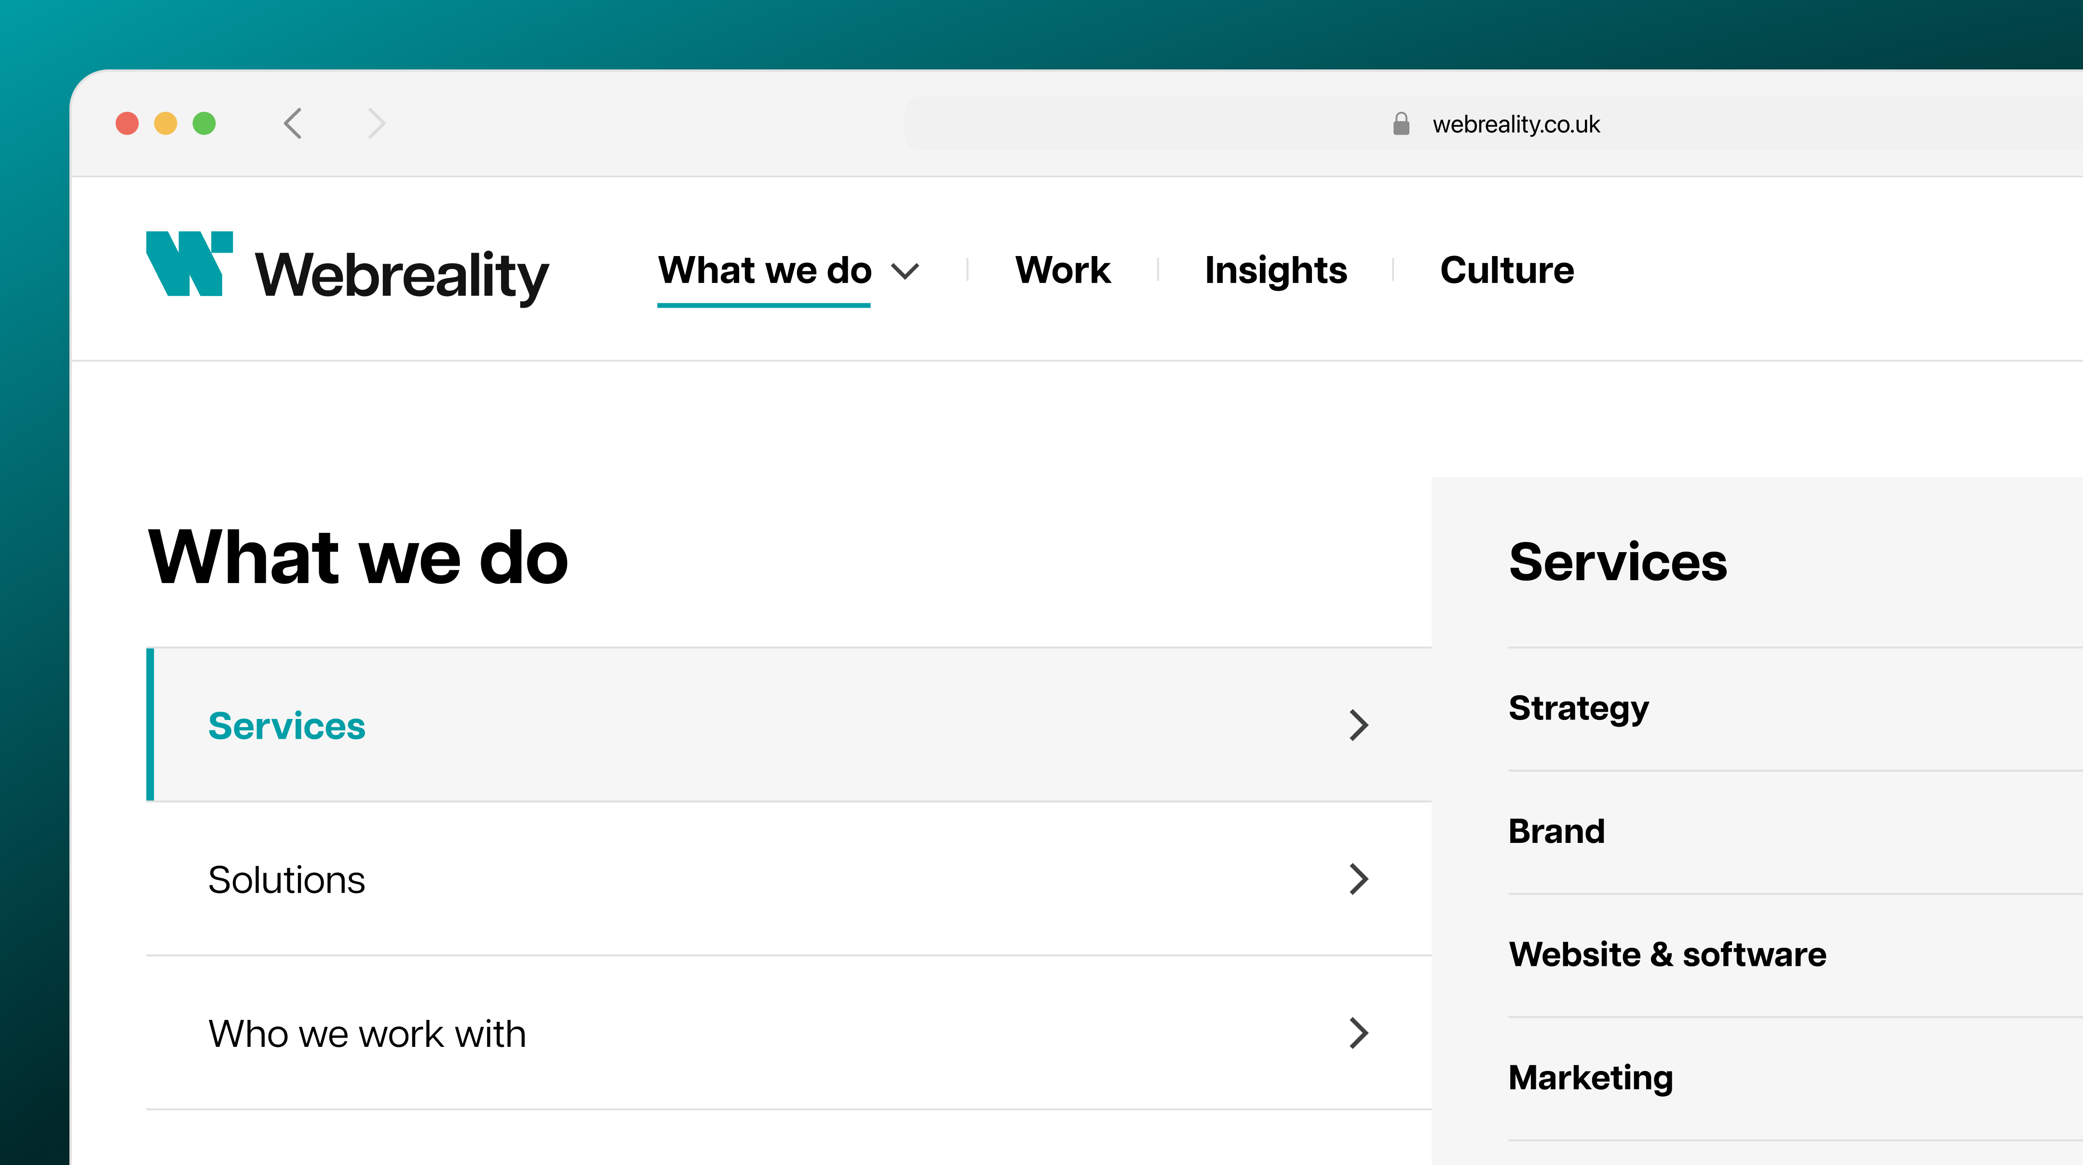Image resolution: width=2083 pixels, height=1165 pixels.
Task: Click the webreality.co.uk address field
Action: (1494, 124)
